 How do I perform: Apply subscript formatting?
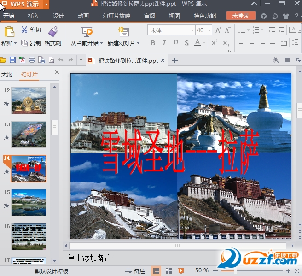click(226, 43)
